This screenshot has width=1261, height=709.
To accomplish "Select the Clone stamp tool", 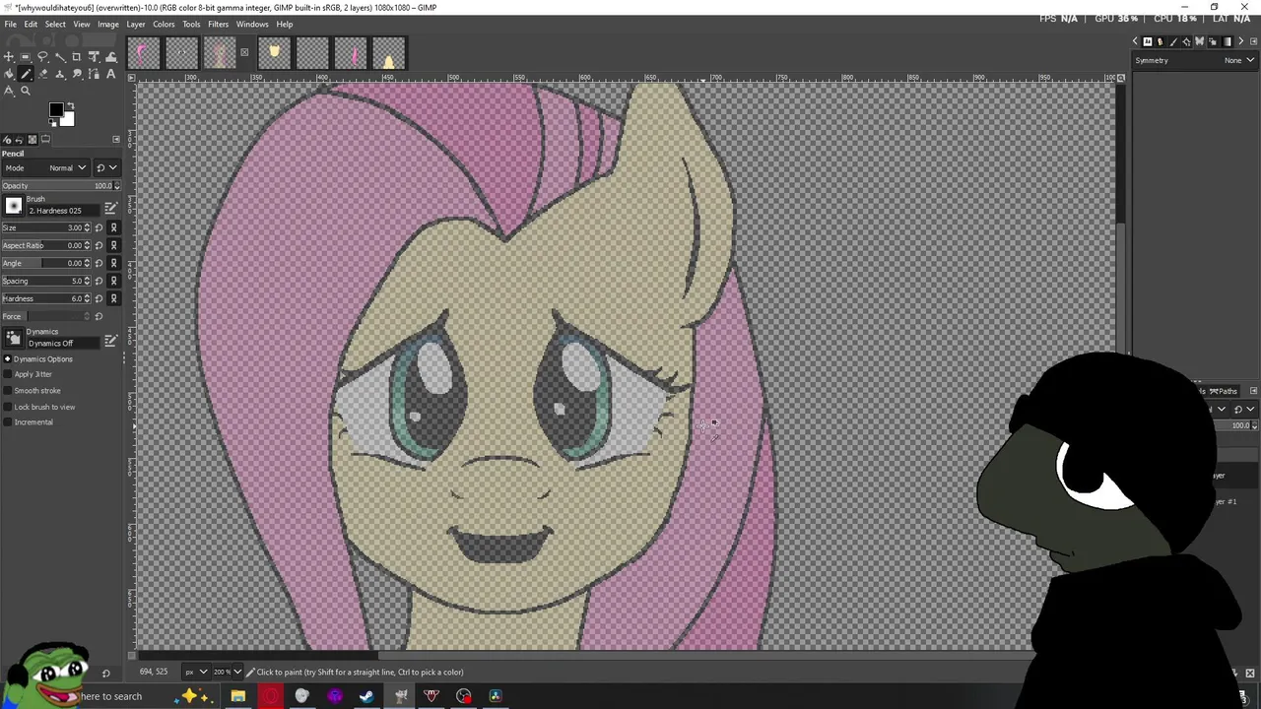I will pos(60,74).
